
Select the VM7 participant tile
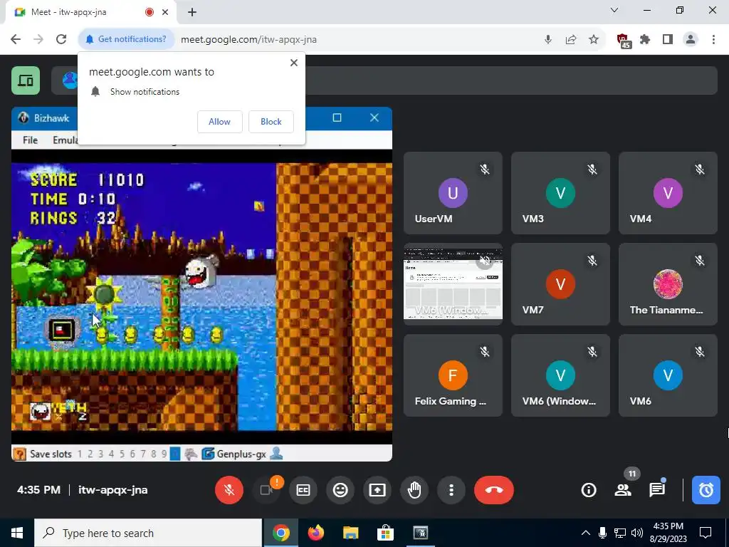[x=560, y=284]
